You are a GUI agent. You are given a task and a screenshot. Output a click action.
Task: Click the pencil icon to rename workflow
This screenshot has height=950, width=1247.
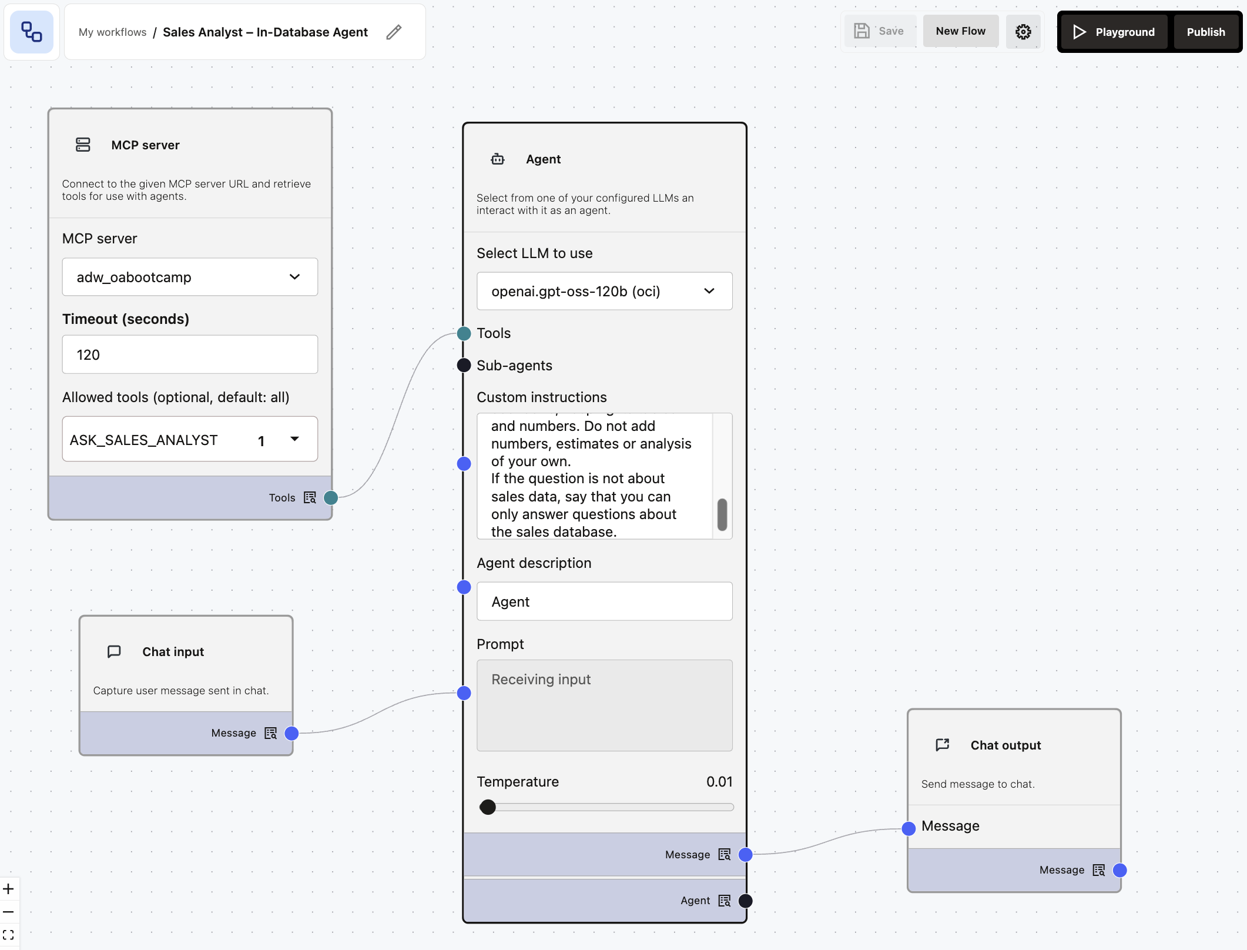point(394,32)
